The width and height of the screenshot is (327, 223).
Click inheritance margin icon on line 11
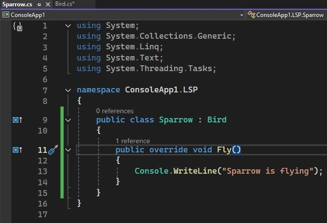pos(17,150)
